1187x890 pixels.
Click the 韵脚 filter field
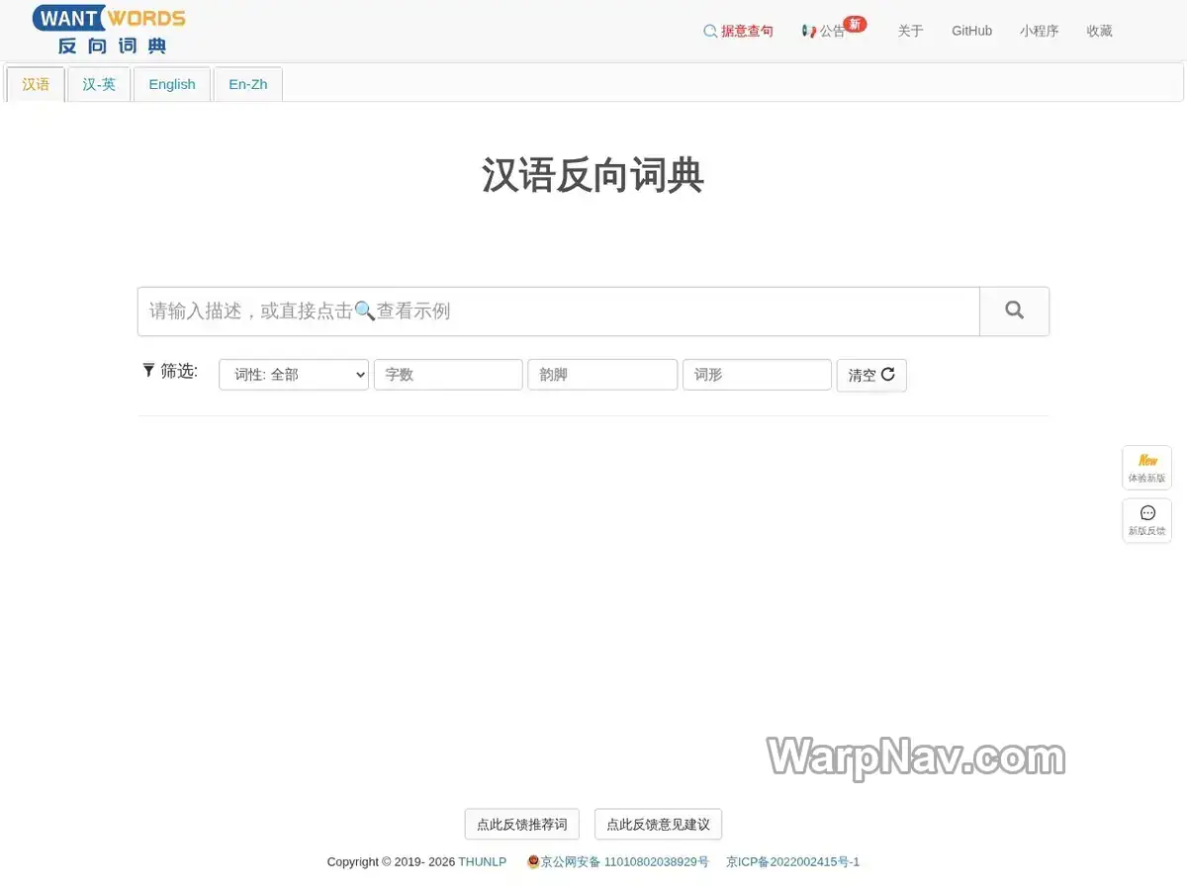click(x=602, y=375)
